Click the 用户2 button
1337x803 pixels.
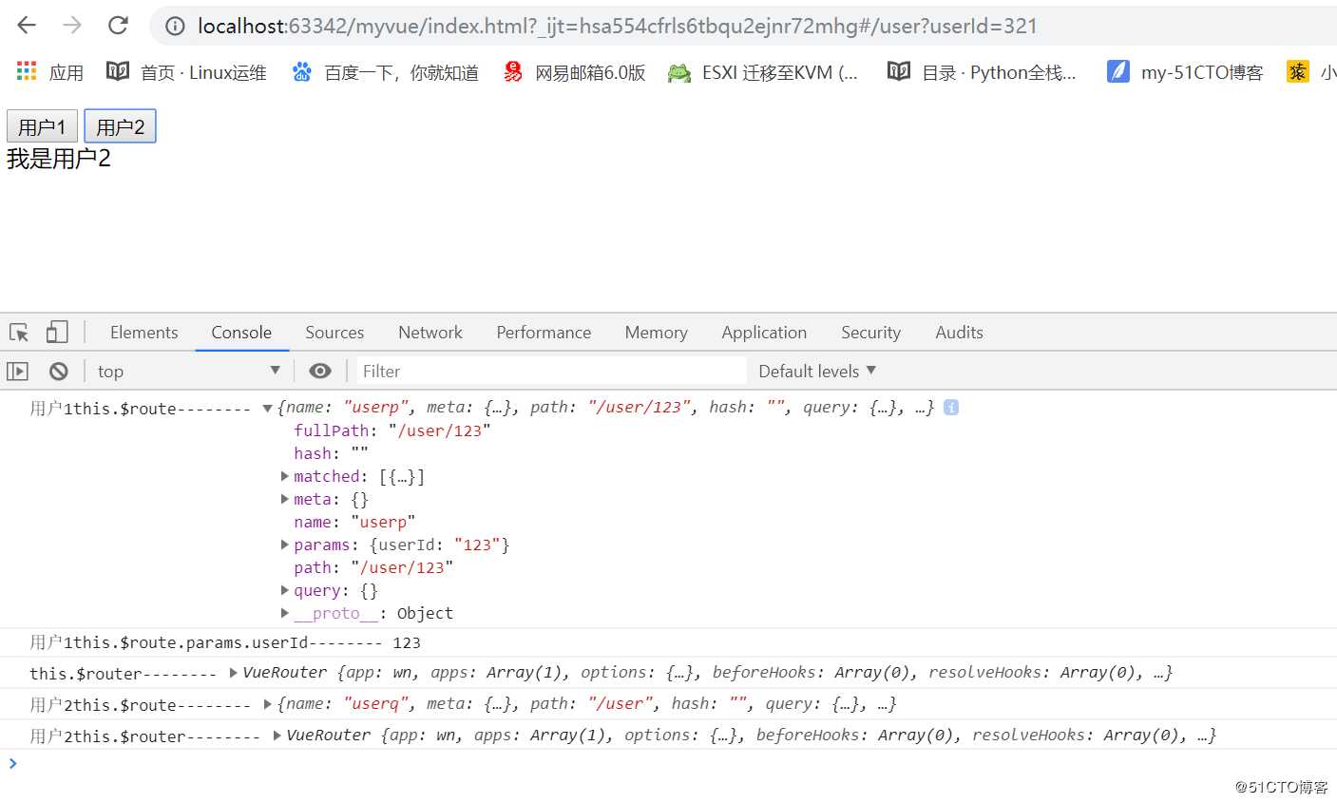(120, 126)
